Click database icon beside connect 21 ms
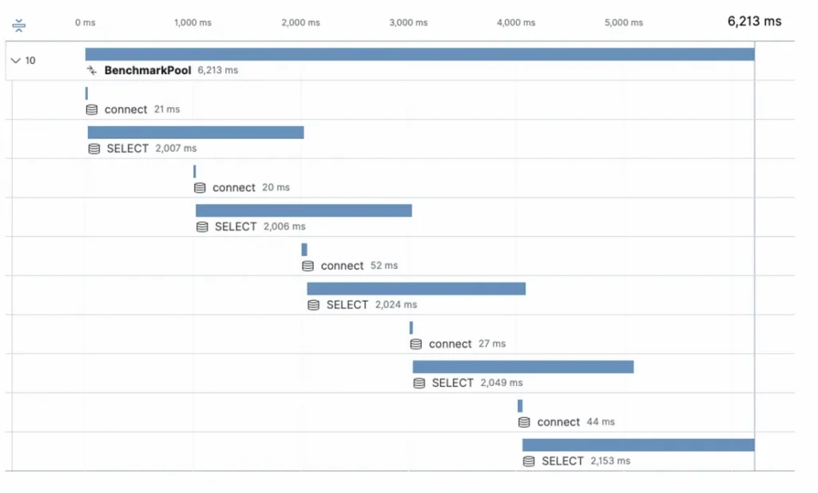The height and width of the screenshot is (493, 818). (x=92, y=109)
